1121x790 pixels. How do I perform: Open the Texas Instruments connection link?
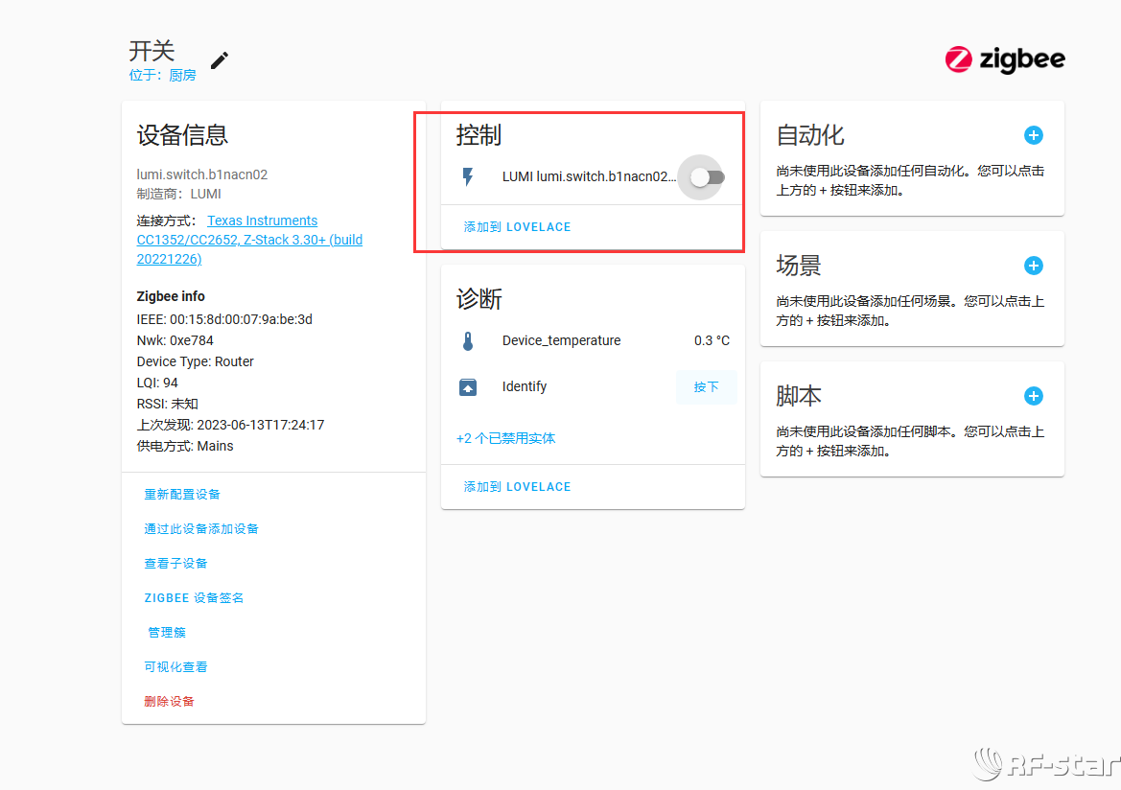pyautogui.click(x=262, y=220)
